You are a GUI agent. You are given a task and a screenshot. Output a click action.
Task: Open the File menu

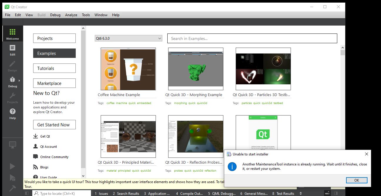click(8, 15)
